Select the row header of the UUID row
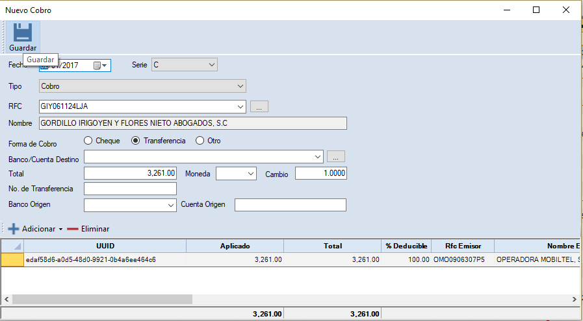The width and height of the screenshot is (583, 321). click(x=12, y=259)
